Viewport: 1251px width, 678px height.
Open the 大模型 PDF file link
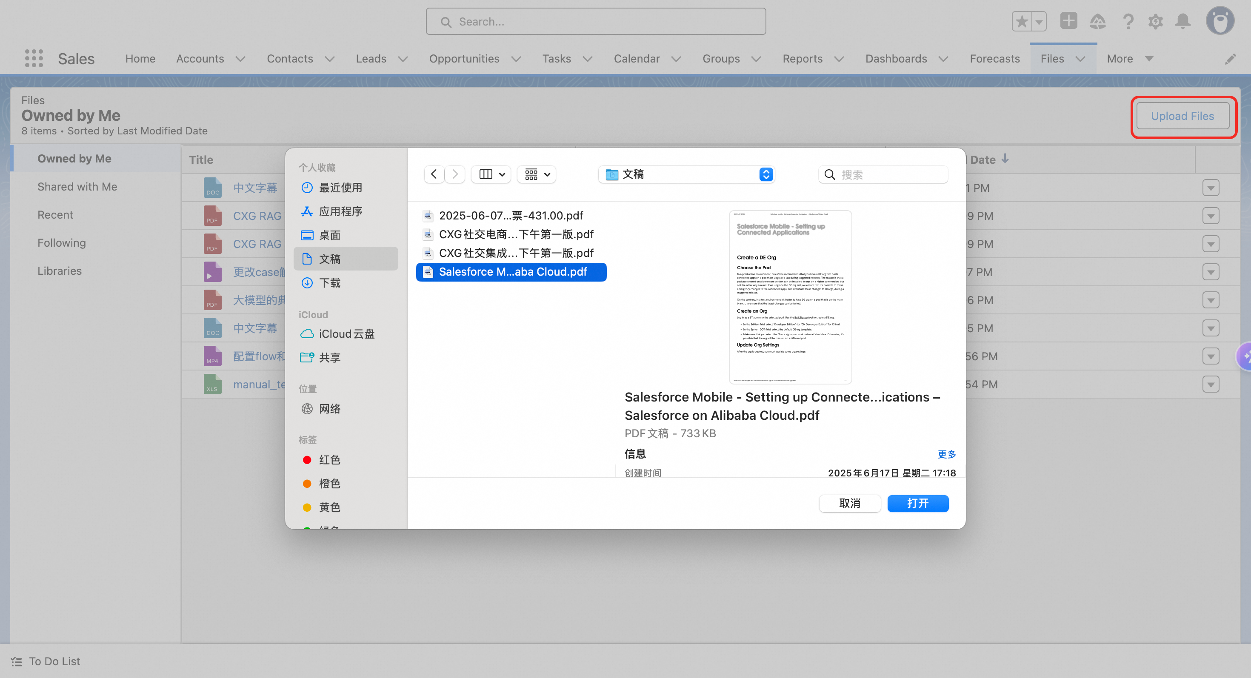coord(259,300)
